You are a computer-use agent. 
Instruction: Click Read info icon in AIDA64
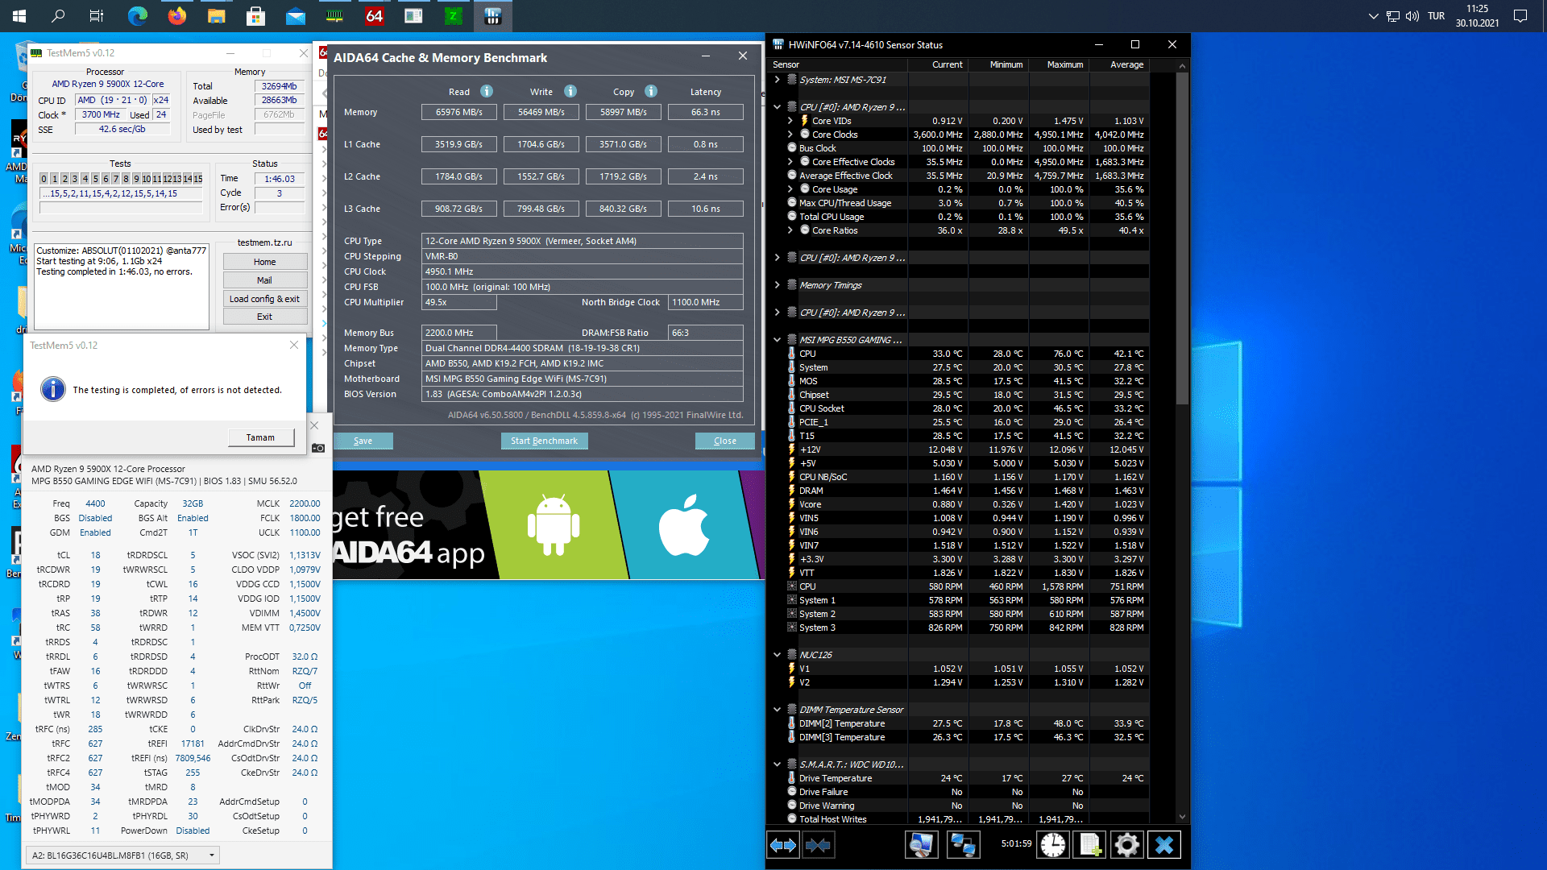(487, 92)
